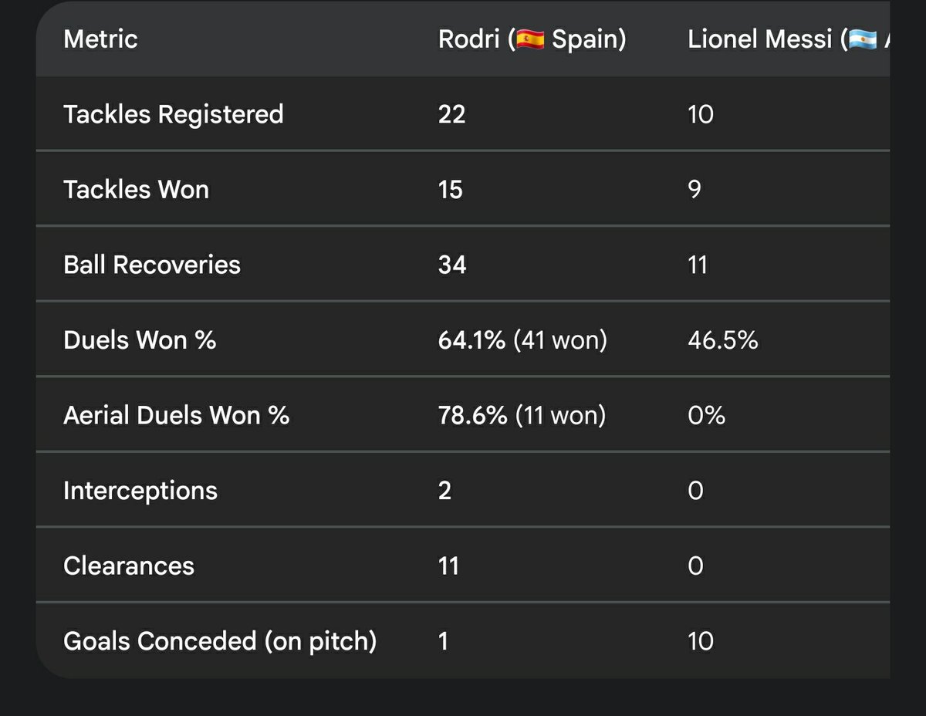Click Rodri's Tackles Won value 15

pos(451,189)
